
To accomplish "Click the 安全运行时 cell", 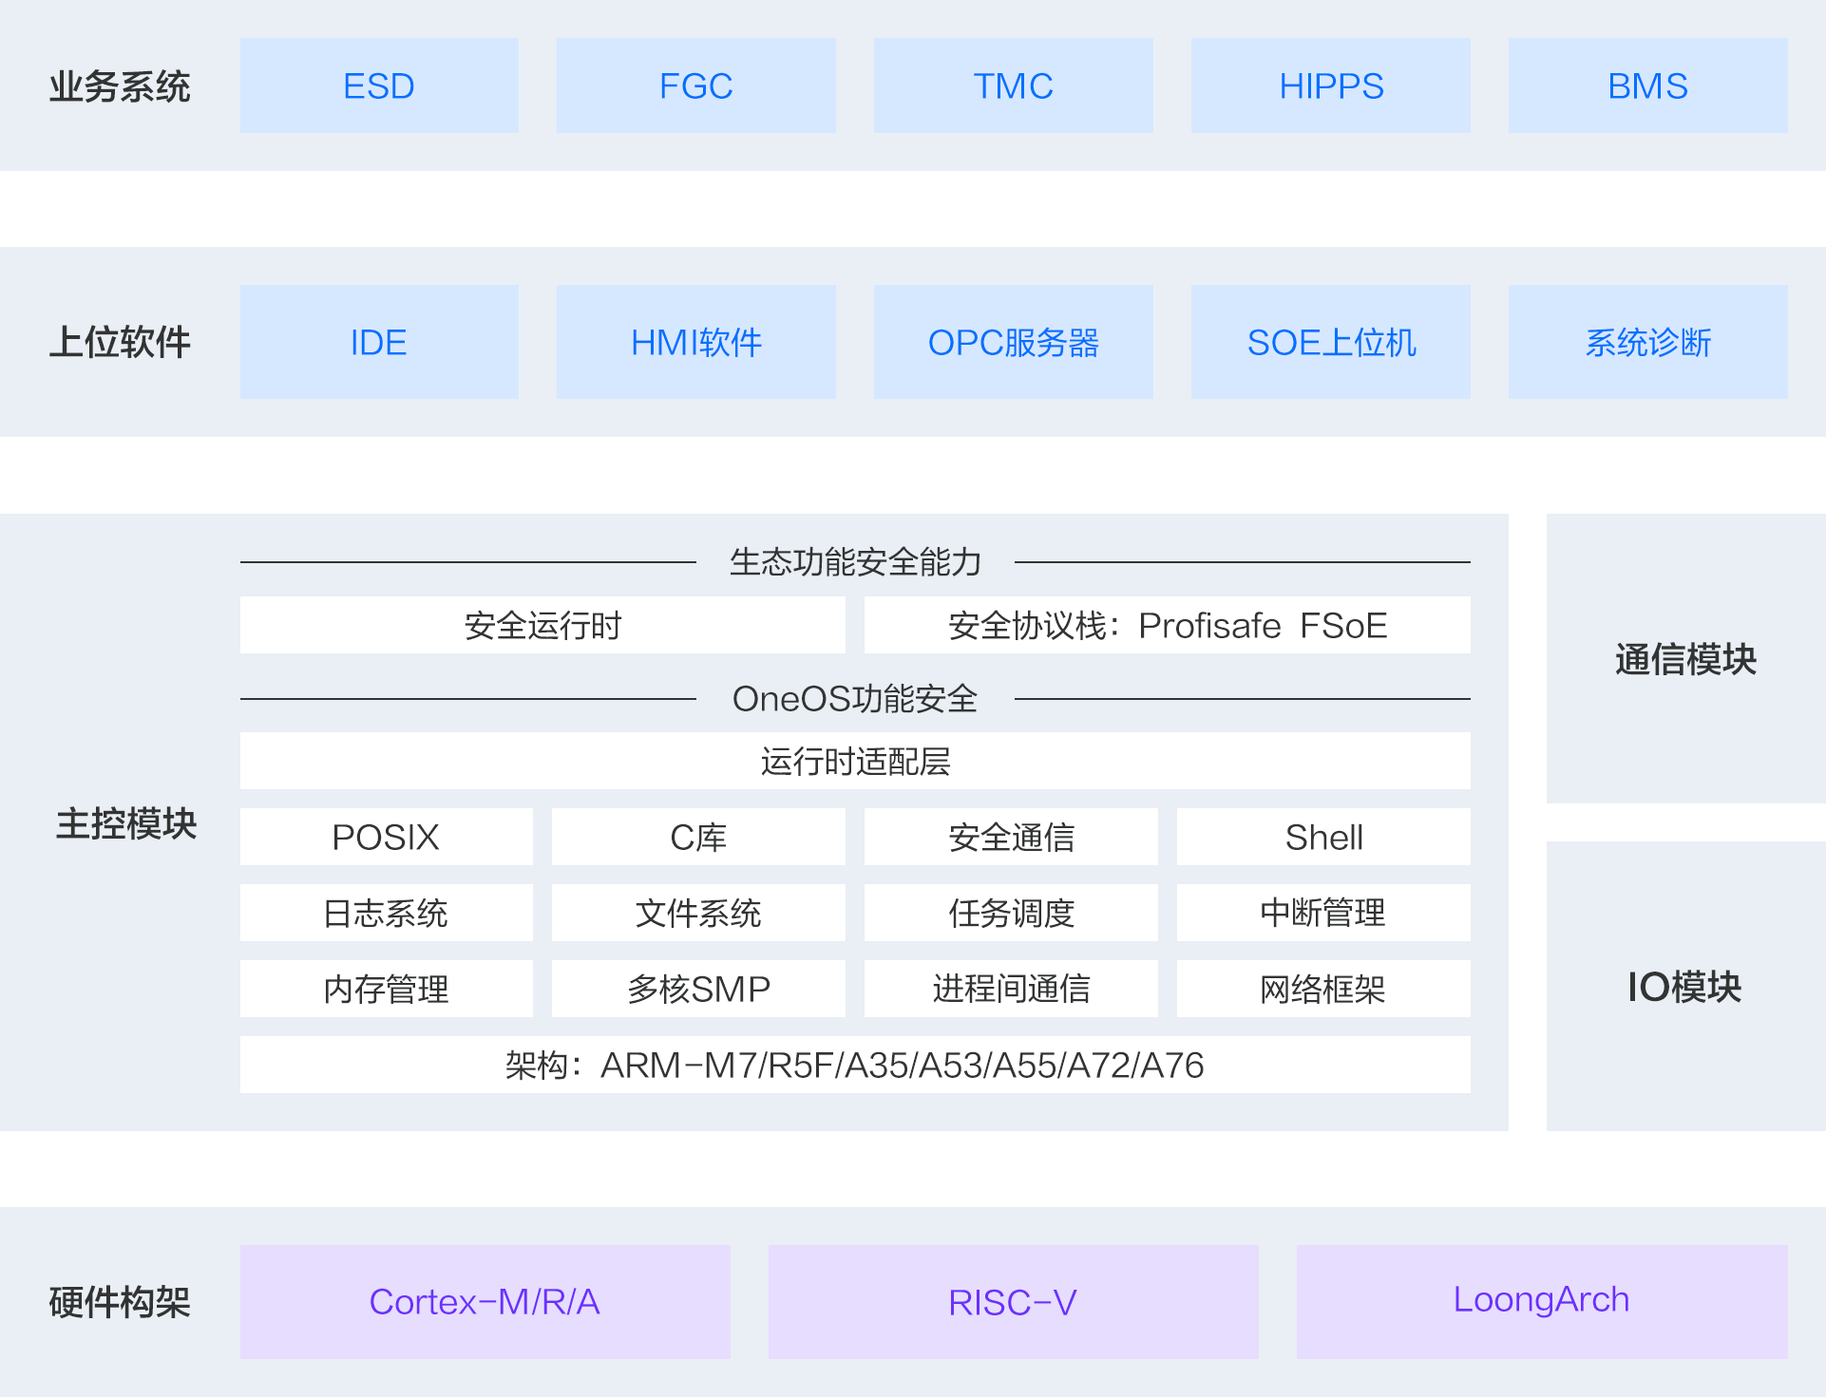I will (x=542, y=625).
